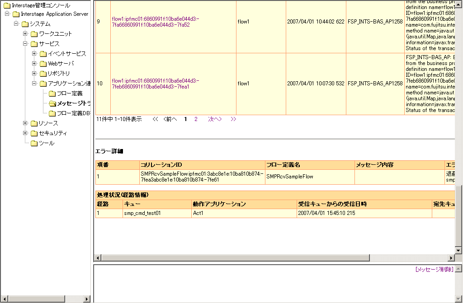Expand the リソース tree node
The height and width of the screenshot is (303, 463).
click(x=25, y=123)
